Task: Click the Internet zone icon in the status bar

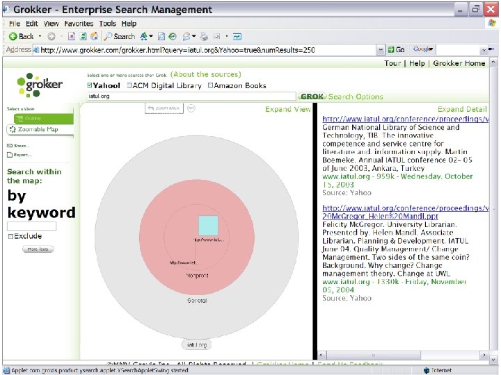Action: point(427,371)
